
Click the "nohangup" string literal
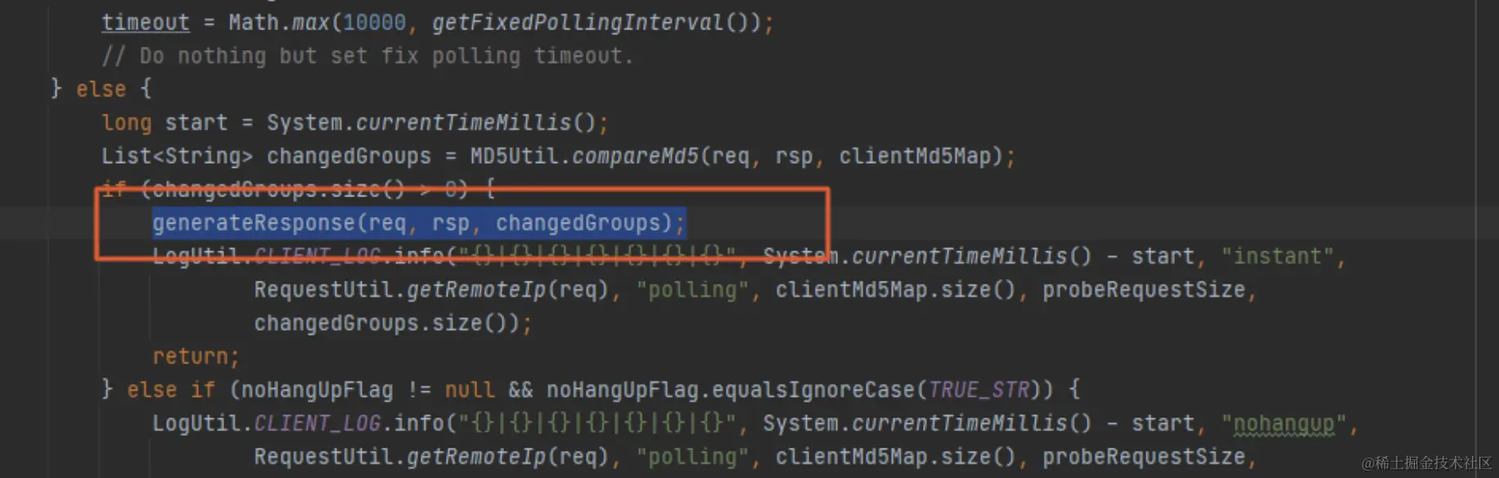[x=1284, y=423]
